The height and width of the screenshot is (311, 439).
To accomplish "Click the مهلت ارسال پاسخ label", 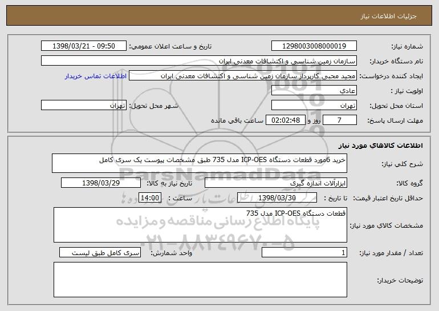I will pos(395,121).
